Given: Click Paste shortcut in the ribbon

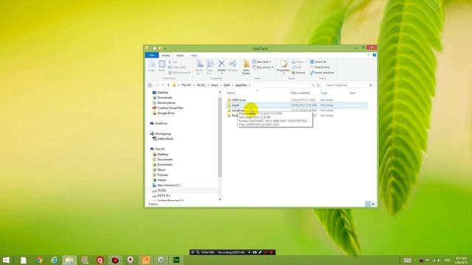Looking at the screenshot, I should [x=179, y=73].
